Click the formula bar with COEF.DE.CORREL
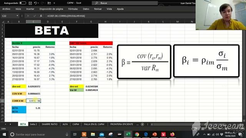Screen dimensions: 246x138 click(120, 16)
